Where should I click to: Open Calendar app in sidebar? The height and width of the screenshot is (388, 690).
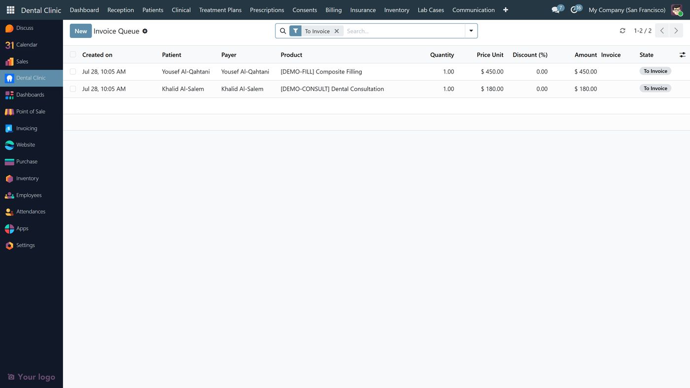[32, 45]
